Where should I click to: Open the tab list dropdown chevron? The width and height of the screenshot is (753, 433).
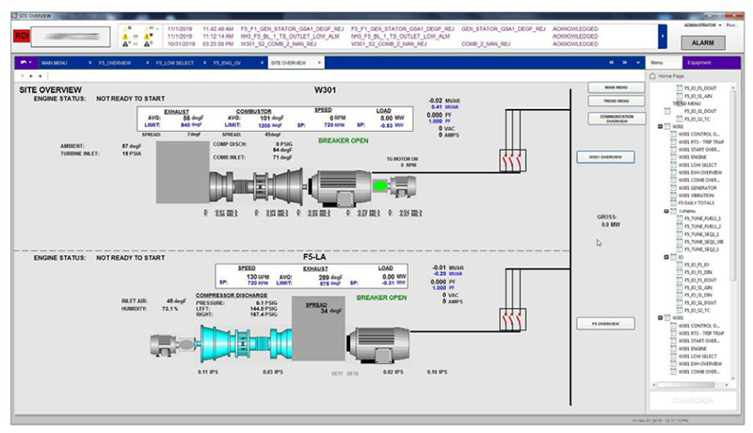coord(638,62)
